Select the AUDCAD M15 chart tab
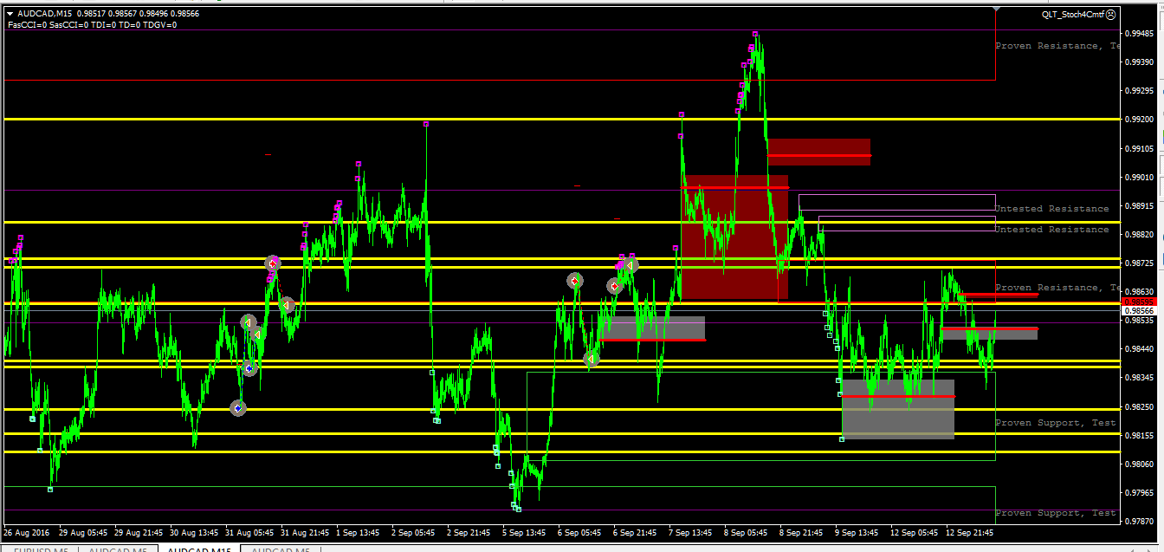The width and height of the screenshot is (1164, 552). click(199, 549)
